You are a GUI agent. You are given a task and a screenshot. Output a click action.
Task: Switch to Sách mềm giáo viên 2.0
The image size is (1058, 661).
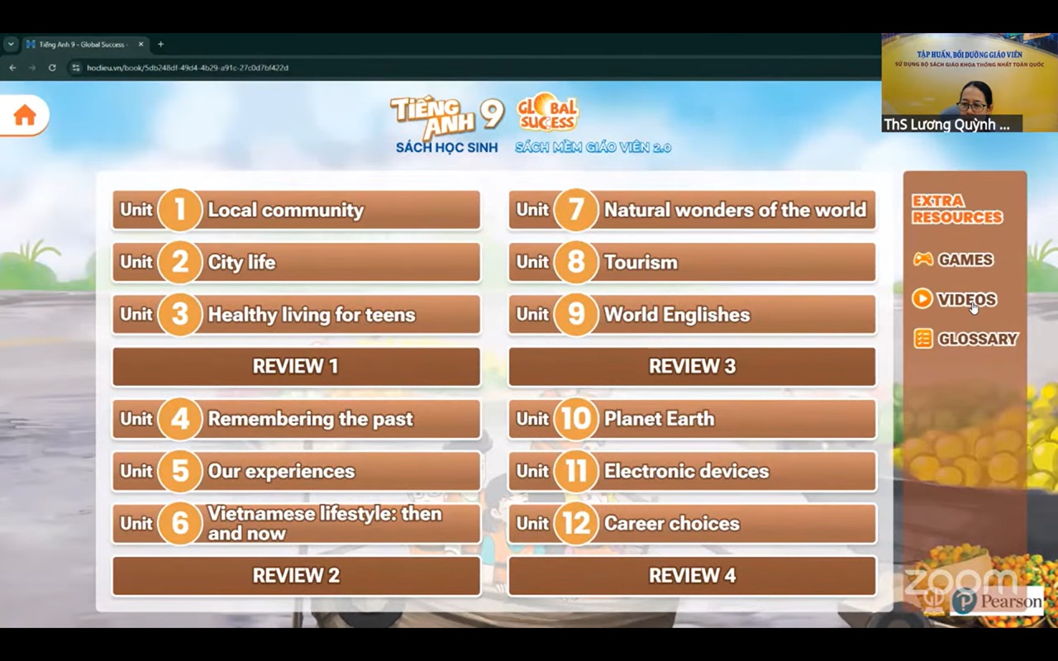pos(593,147)
